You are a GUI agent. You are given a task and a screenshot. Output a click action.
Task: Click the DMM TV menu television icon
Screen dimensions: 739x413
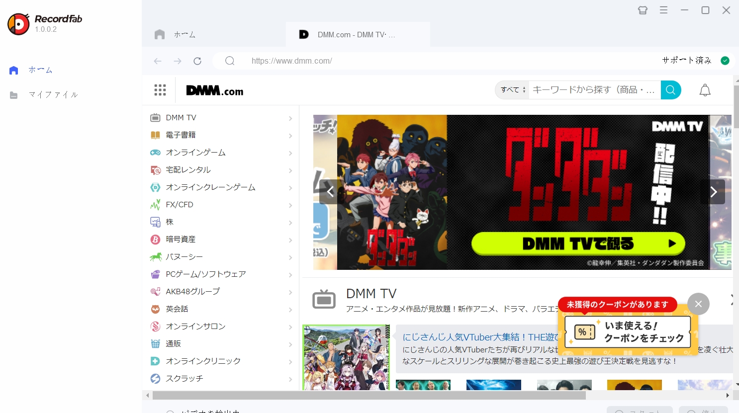coord(155,118)
